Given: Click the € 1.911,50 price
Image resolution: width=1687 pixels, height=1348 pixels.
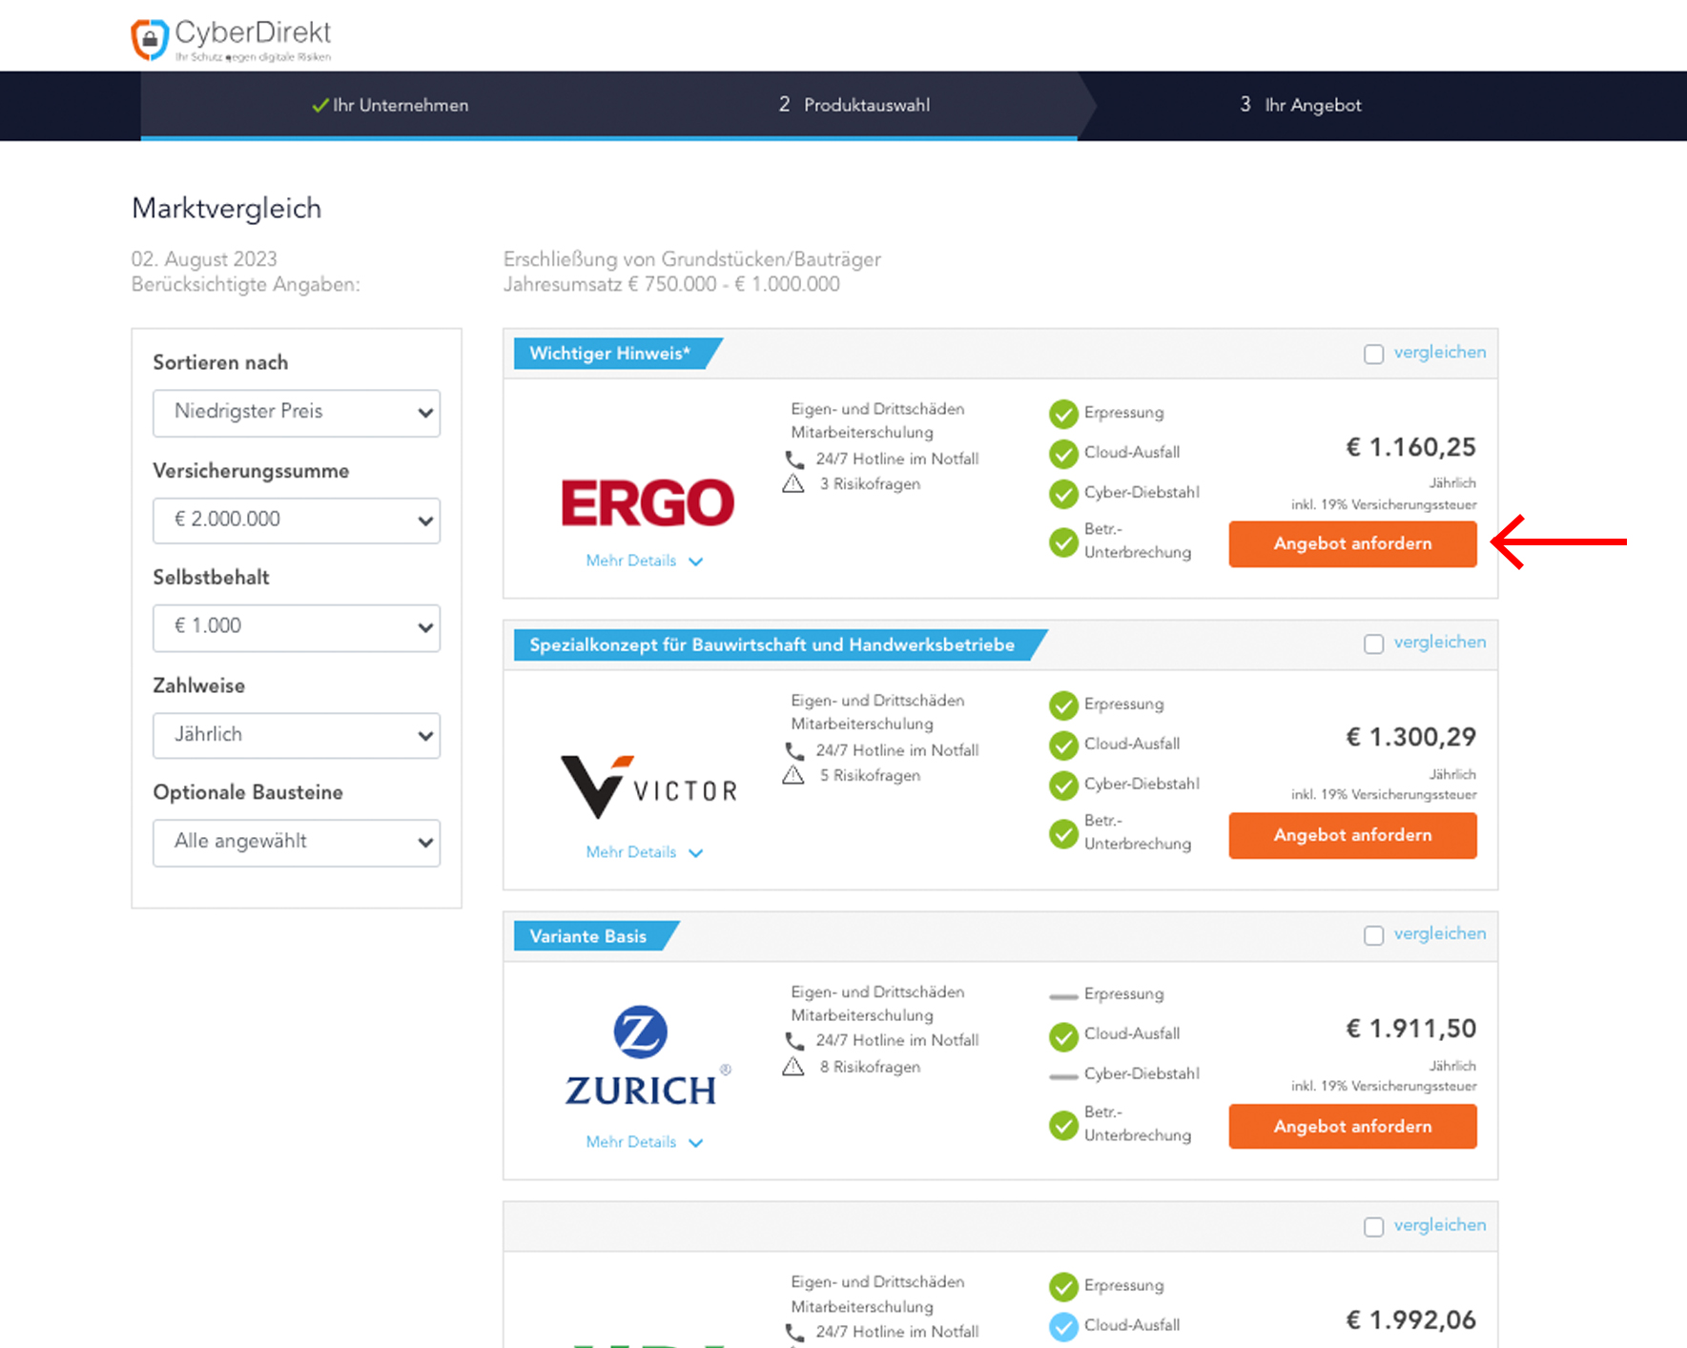Looking at the screenshot, I should click(x=1410, y=1029).
